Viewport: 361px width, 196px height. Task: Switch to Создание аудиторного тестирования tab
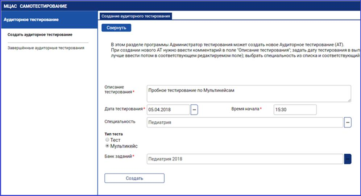coord(136,16)
